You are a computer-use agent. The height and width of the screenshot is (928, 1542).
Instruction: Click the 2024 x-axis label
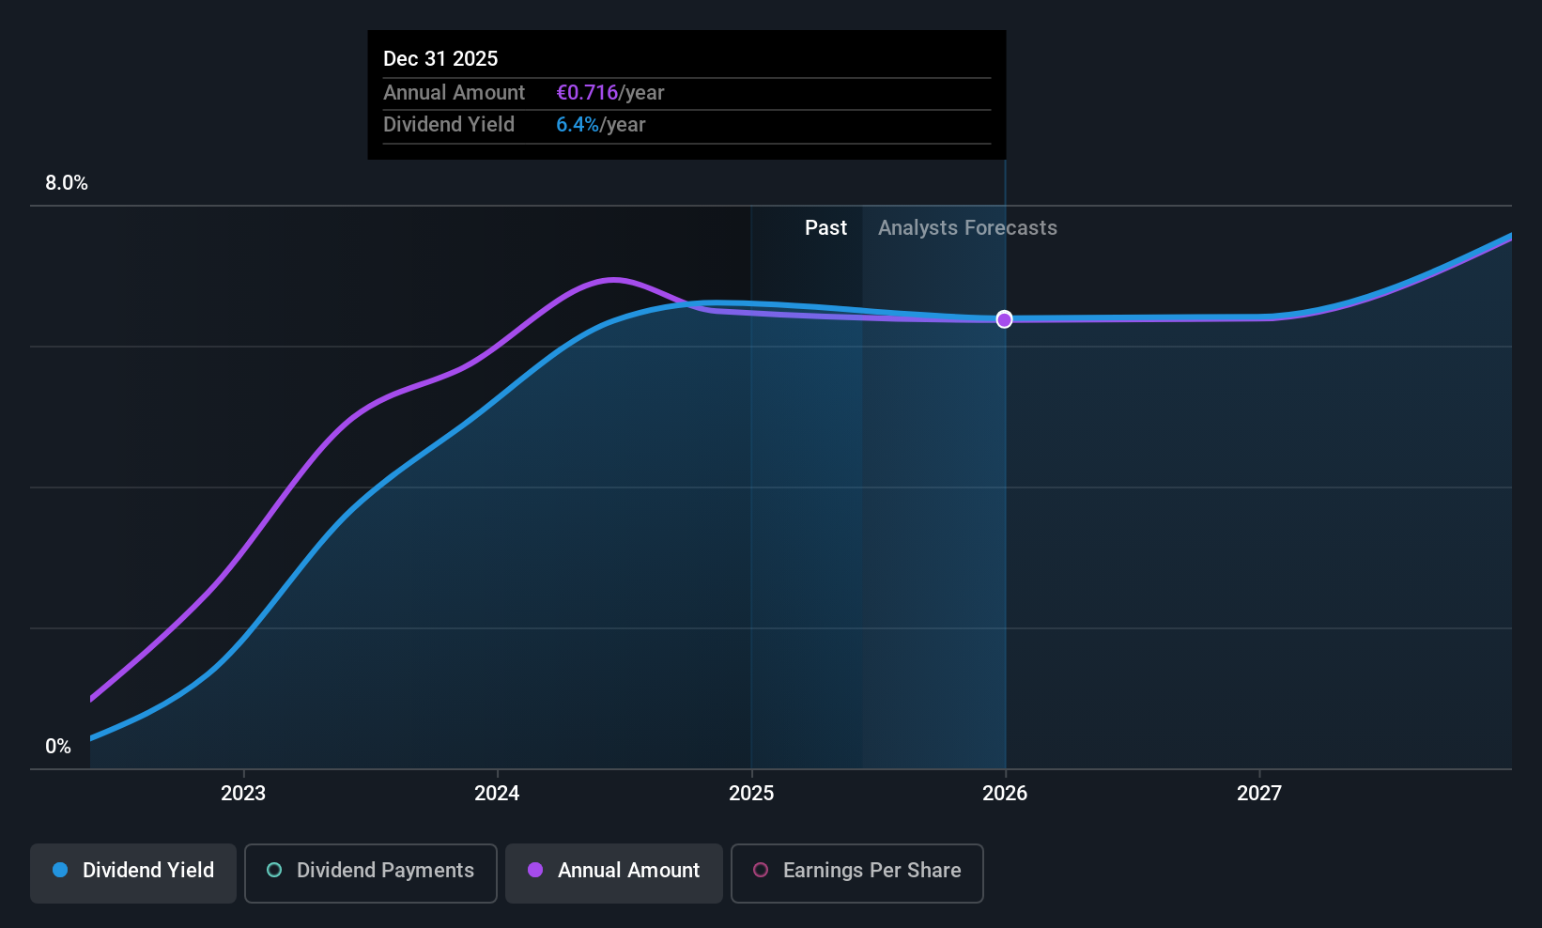[497, 793]
